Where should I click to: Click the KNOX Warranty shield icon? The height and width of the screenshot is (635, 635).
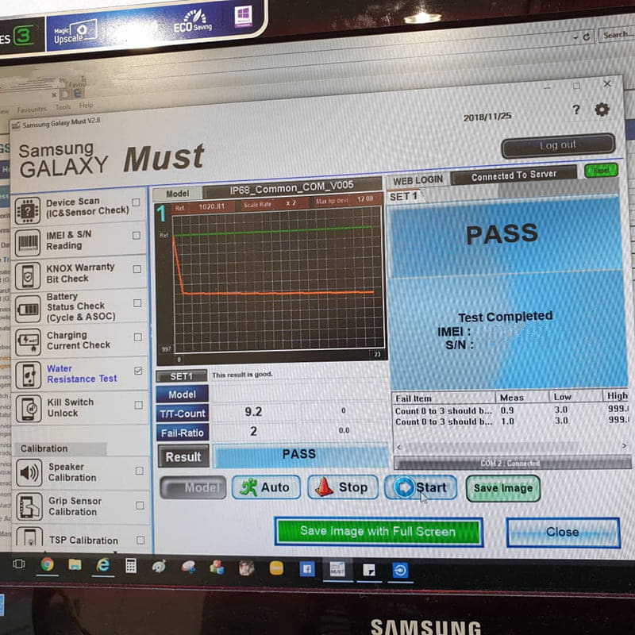pos(28,275)
